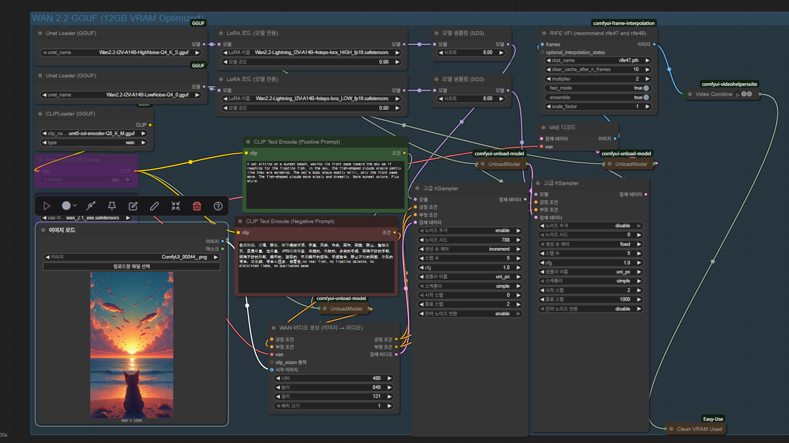Open 생성 후 제어 increment dropdown
789x443 pixels.
pos(469,249)
